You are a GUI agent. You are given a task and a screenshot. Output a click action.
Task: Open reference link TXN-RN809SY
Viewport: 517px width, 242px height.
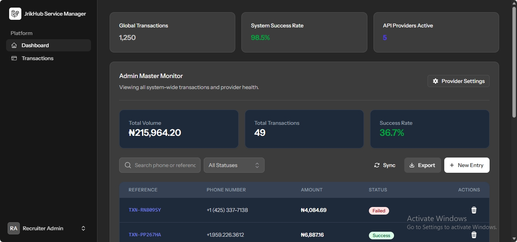pos(145,210)
